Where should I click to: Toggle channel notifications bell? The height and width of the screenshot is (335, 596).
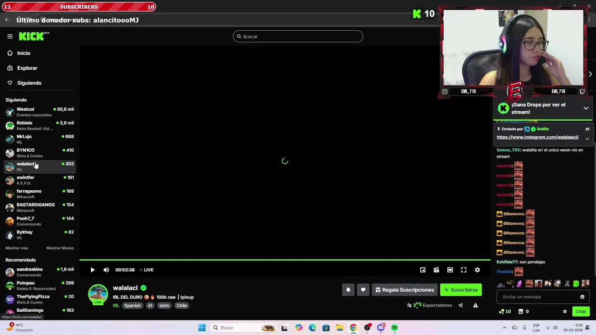[348, 290]
